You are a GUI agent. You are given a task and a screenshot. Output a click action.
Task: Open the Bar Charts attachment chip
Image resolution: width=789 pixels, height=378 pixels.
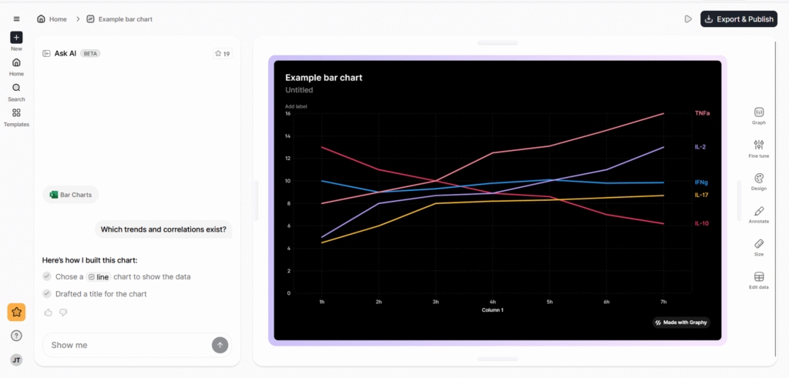point(71,195)
